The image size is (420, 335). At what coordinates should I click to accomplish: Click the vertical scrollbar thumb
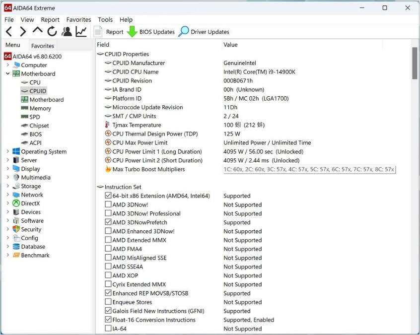click(415, 63)
